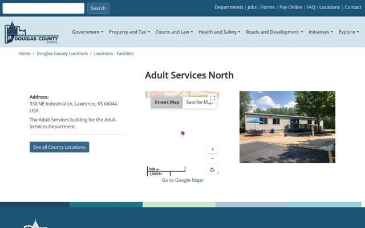Reset map to home view

click(x=212, y=170)
